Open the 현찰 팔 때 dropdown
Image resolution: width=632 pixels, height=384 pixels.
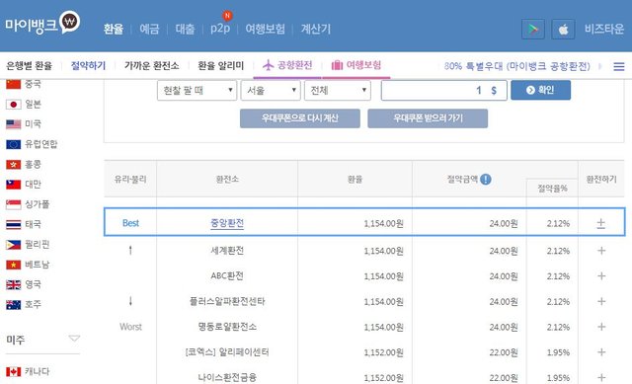tap(197, 90)
